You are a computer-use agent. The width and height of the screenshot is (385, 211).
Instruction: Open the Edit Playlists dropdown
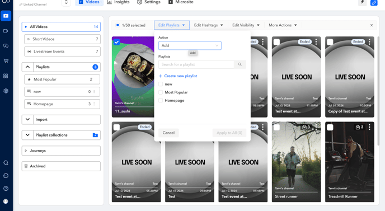172,25
